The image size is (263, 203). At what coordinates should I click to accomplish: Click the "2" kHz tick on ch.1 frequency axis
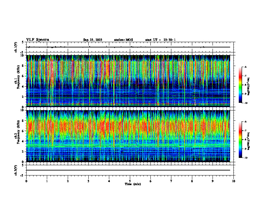23,97
